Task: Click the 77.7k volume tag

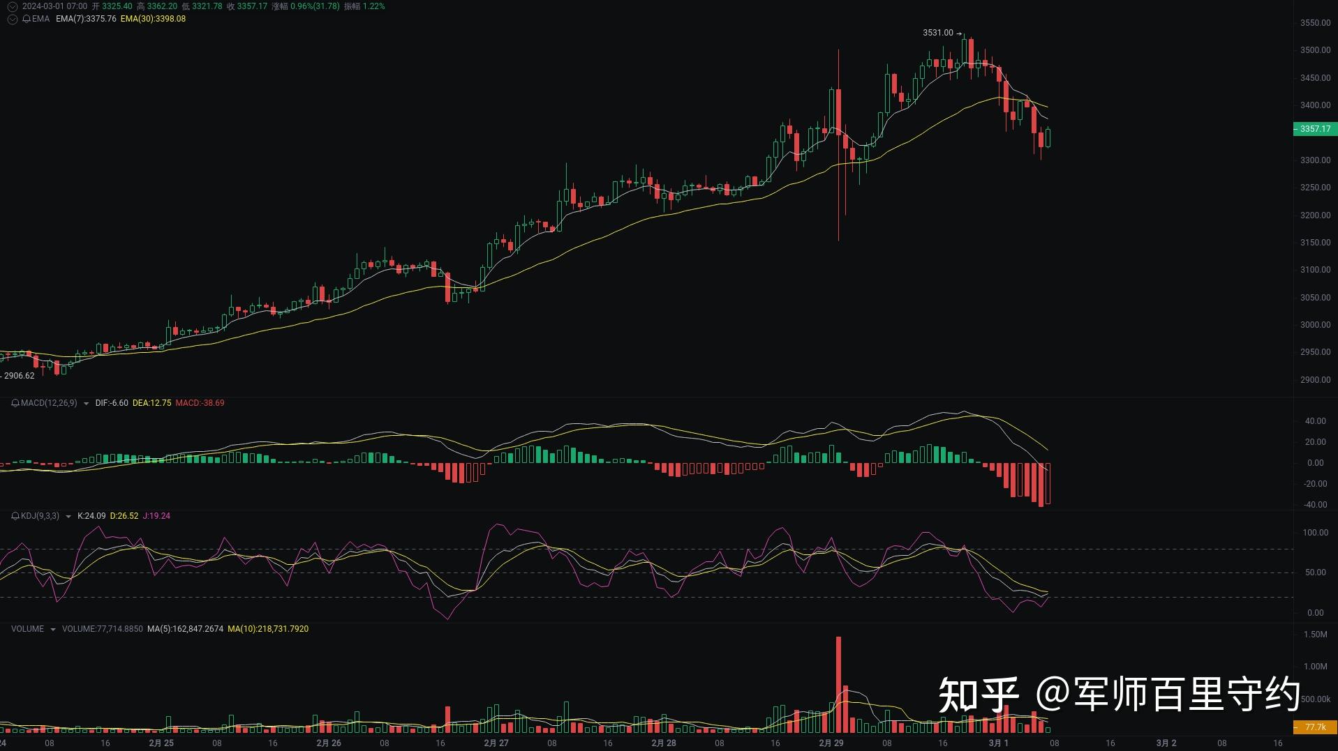Action: (1315, 727)
